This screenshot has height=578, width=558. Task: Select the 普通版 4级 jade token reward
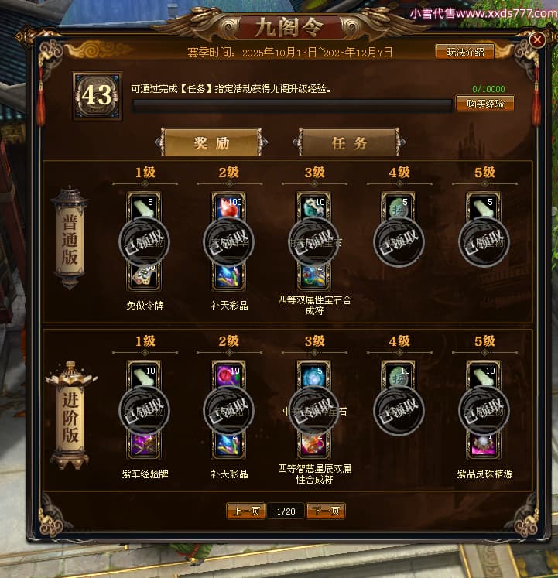399,207
